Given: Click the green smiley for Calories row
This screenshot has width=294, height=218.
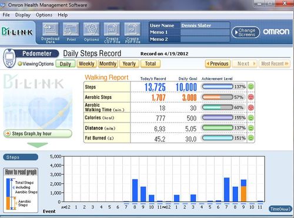Looking at the screenshot, I should [251, 118].
